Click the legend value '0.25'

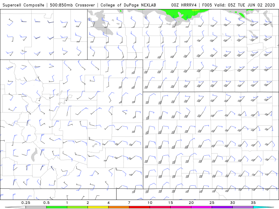[x=25, y=203]
